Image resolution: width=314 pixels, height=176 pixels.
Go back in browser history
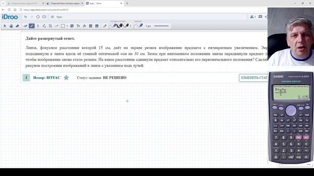click(3, 10)
